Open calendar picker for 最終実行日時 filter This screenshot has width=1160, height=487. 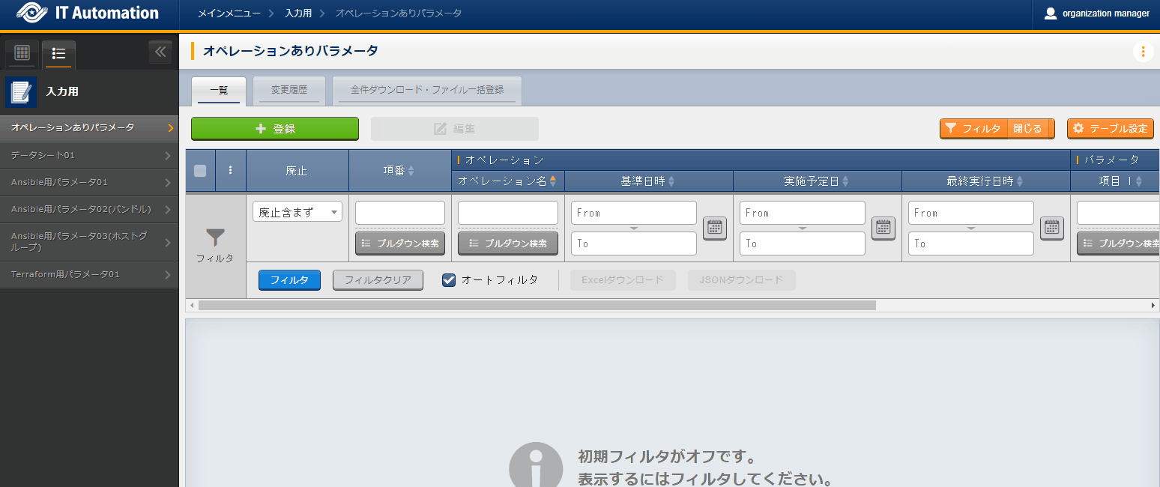(x=1051, y=228)
